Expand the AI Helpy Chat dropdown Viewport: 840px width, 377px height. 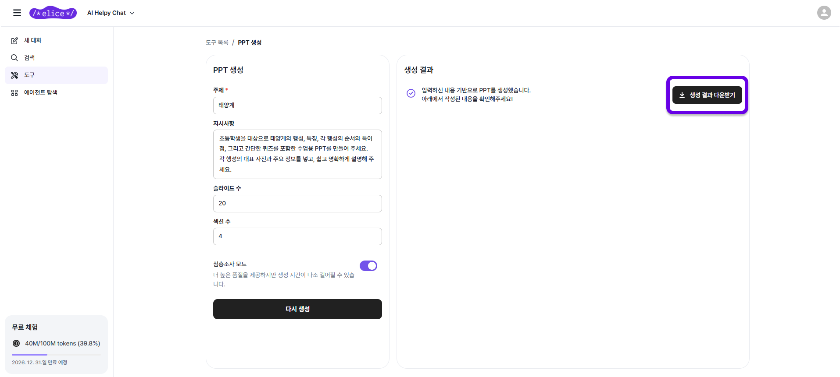(x=111, y=13)
